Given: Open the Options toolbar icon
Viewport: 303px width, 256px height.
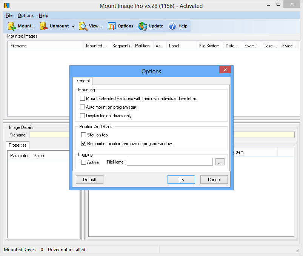Looking at the screenshot, I should point(112,26).
